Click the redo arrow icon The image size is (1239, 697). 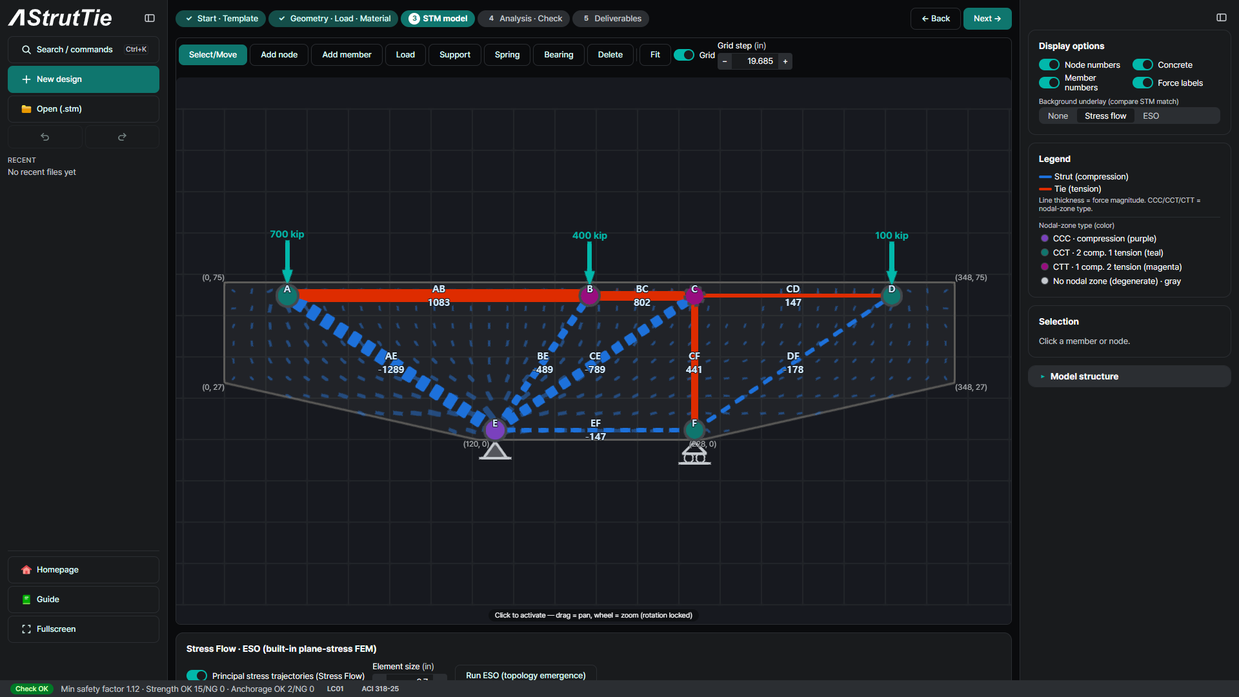[122, 137]
